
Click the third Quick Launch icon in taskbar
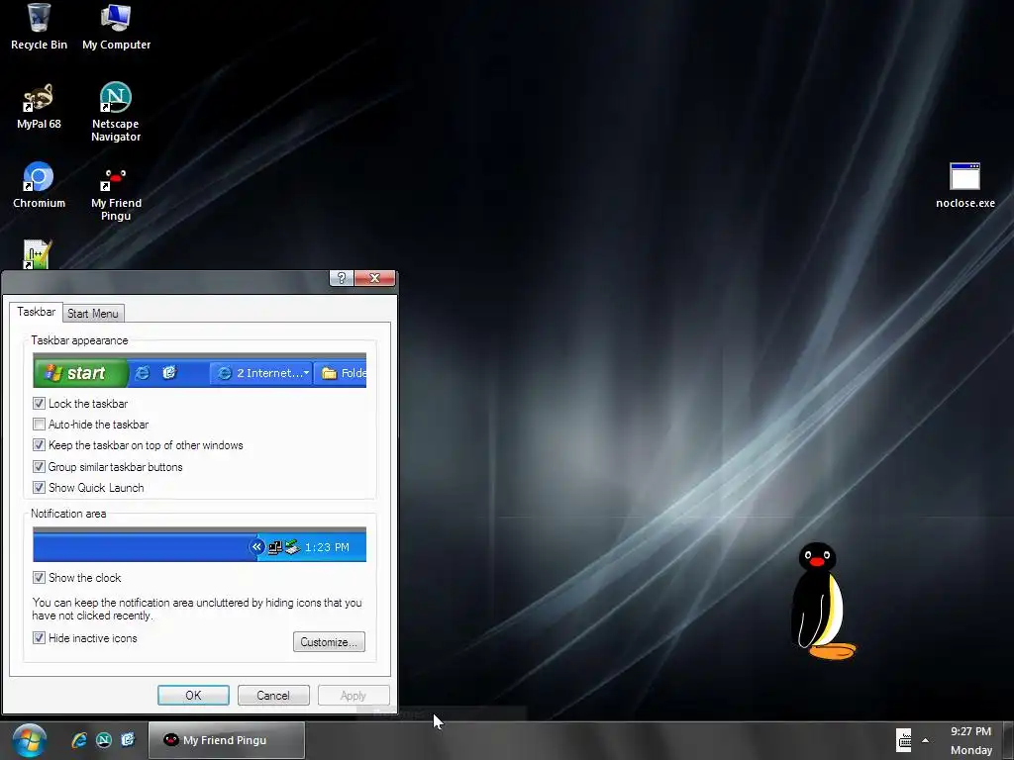(x=128, y=739)
